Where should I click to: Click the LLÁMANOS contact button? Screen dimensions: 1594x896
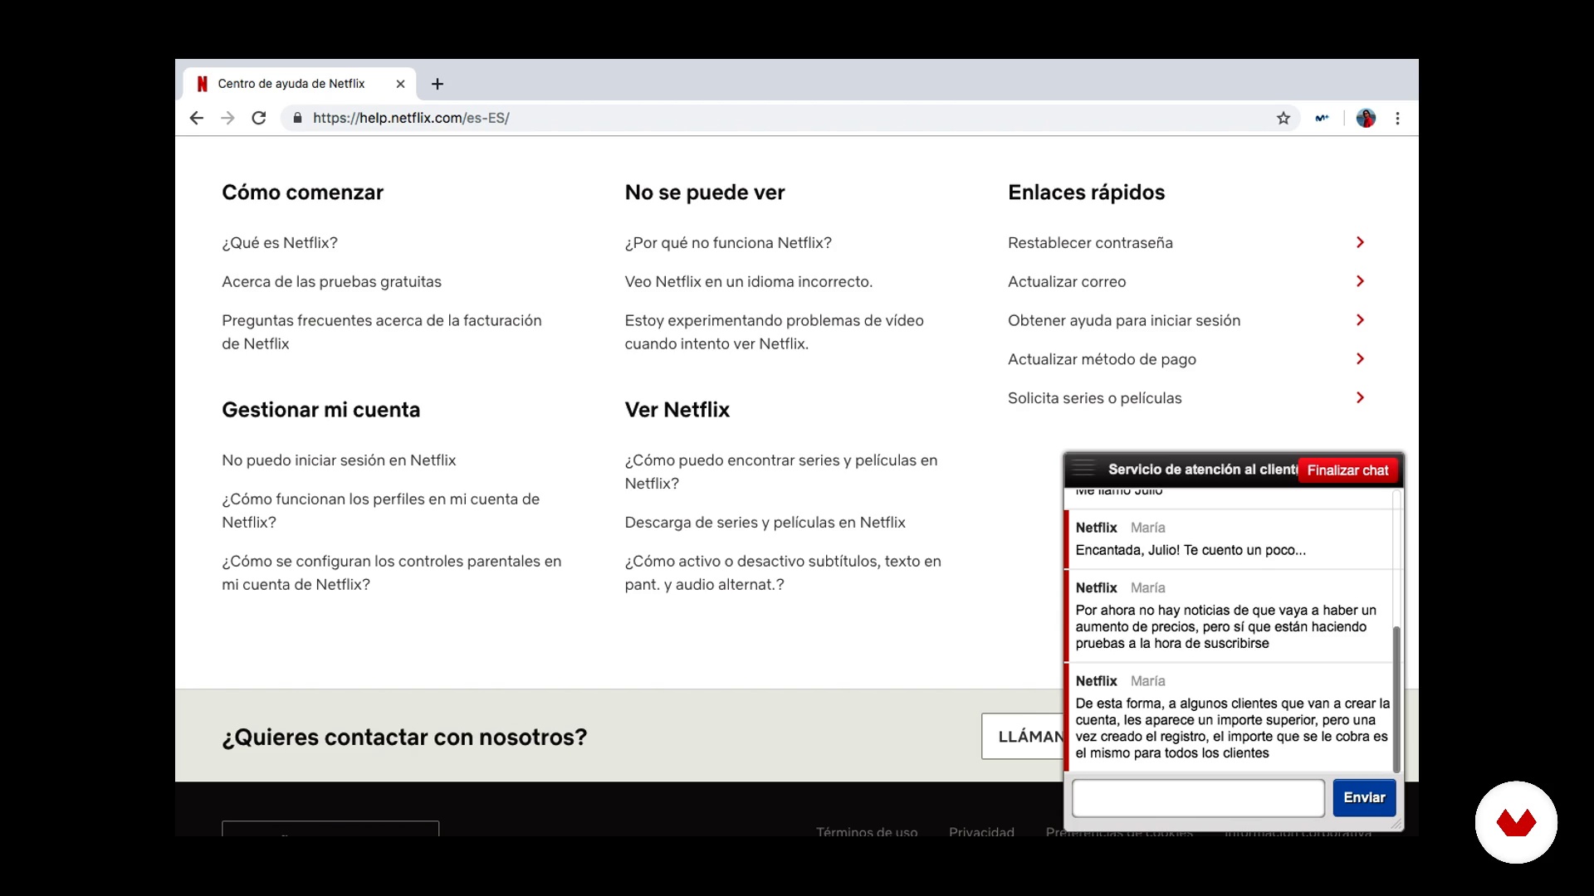[x=1023, y=737]
